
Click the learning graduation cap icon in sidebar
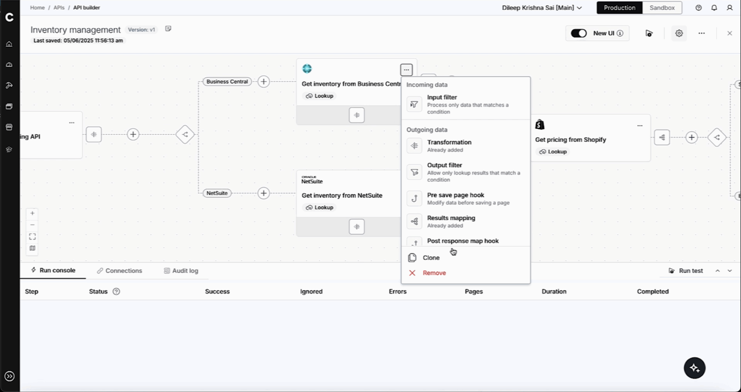[9, 149]
